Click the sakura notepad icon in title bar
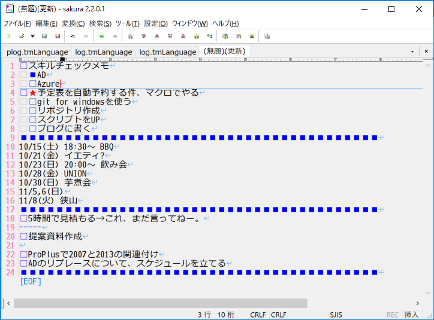The image size is (434, 320). 10,8
